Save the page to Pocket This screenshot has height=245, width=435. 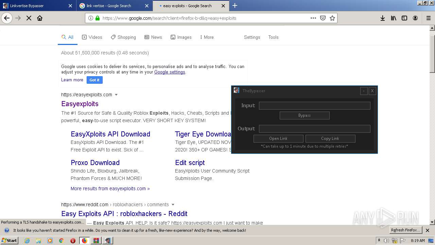coord(323,18)
